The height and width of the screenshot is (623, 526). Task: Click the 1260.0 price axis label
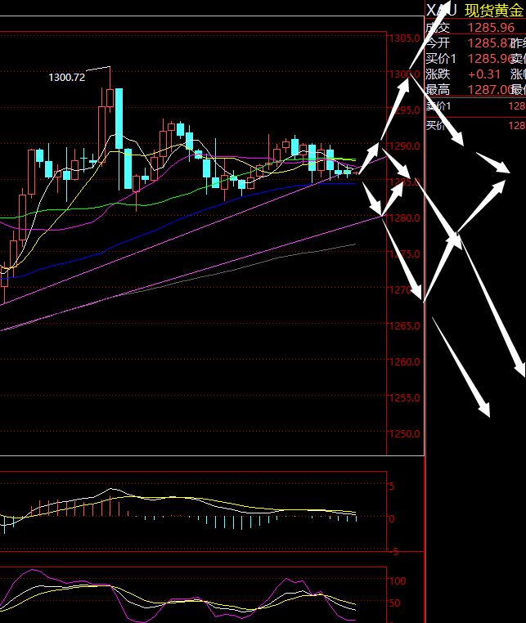[x=405, y=362]
